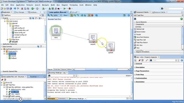Viewport: 184px width, 103px height.
Task: Open the Show dropdown in diagram toolbar
Action: point(66,15)
